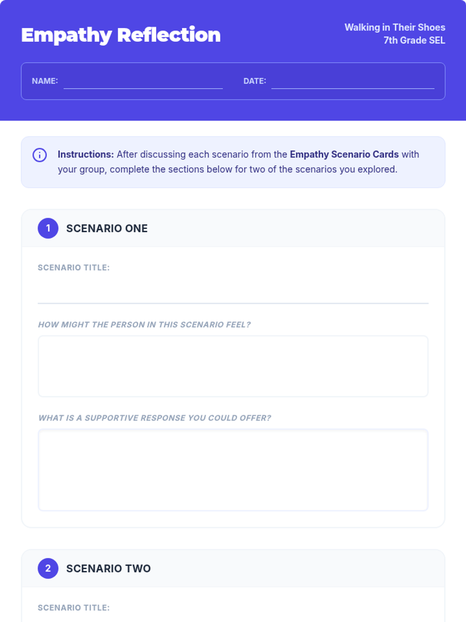
Task: Click the 'Walking in Their Shoes' subtitle
Action: coord(395,27)
